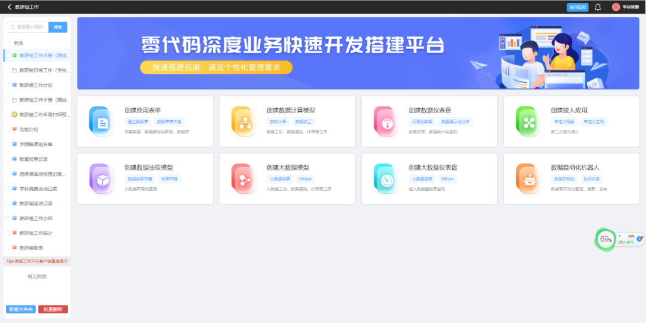The width and height of the screenshot is (646, 323).
Task: Check the box for 教研组工作统计
Action: pyautogui.click(x=7, y=233)
